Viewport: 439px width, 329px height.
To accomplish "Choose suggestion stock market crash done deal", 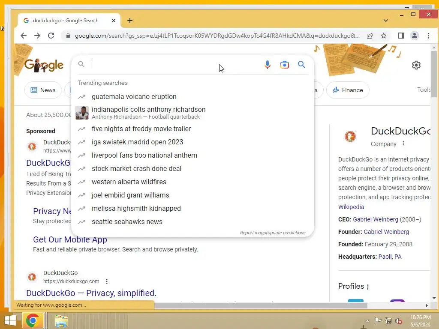I will [192, 168].
